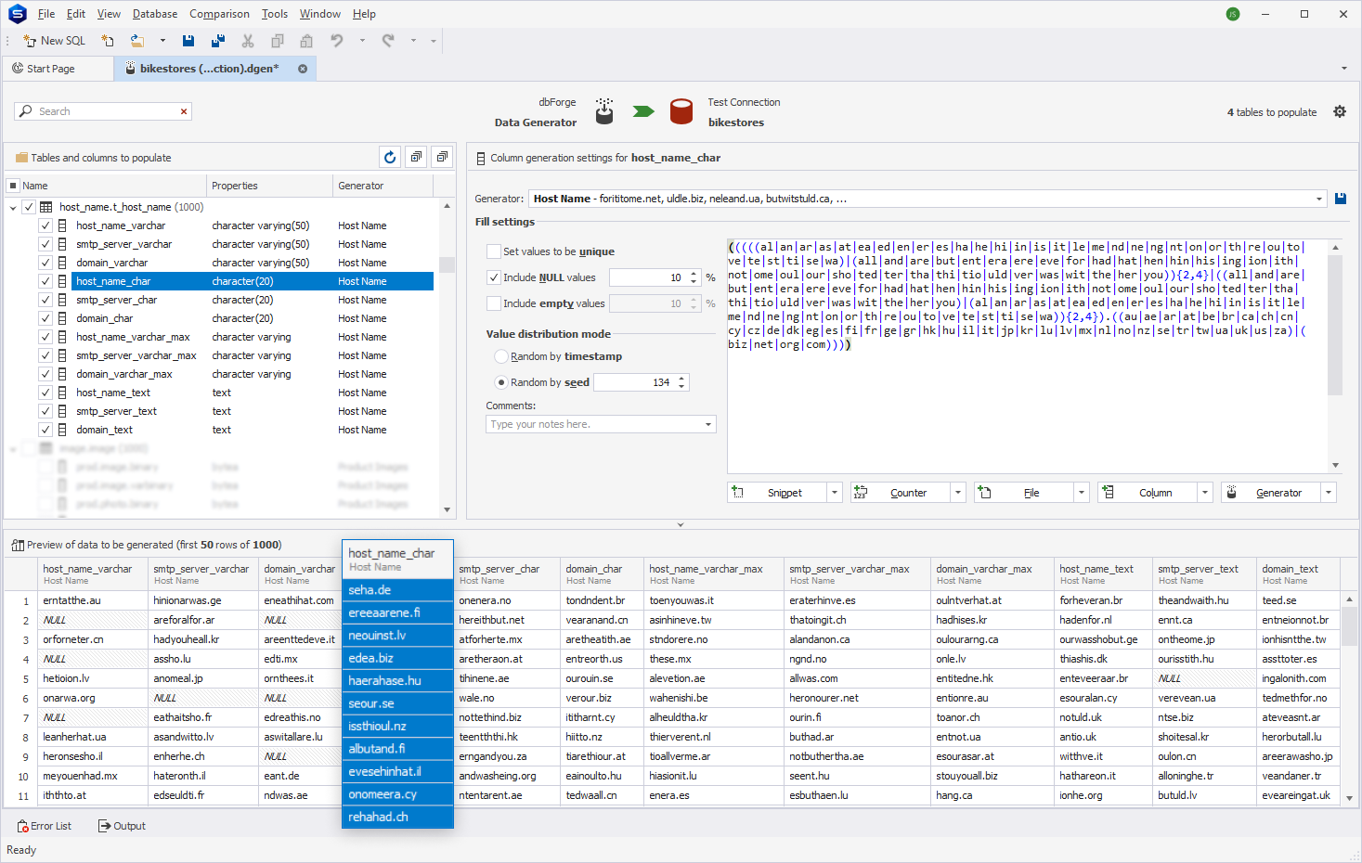1362x863 pixels.
Task: Clear the Search field with red X
Action: pos(184,111)
